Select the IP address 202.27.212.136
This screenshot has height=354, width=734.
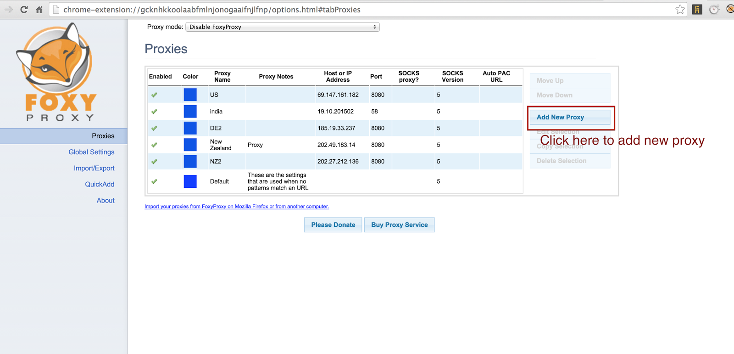(x=338, y=162)
